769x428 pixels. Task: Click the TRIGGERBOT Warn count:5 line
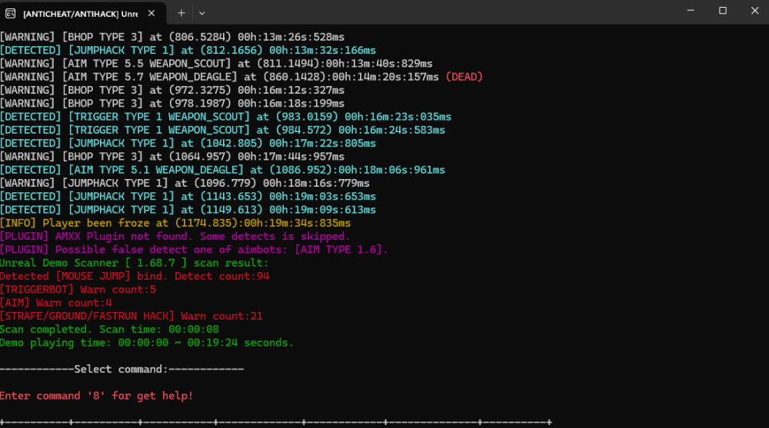(x=78, y=289)
